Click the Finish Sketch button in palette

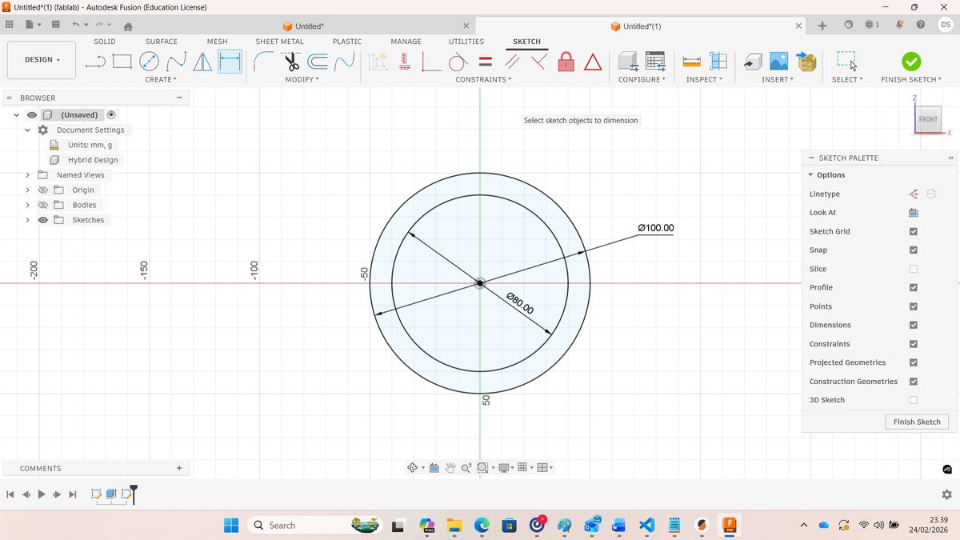917,422
